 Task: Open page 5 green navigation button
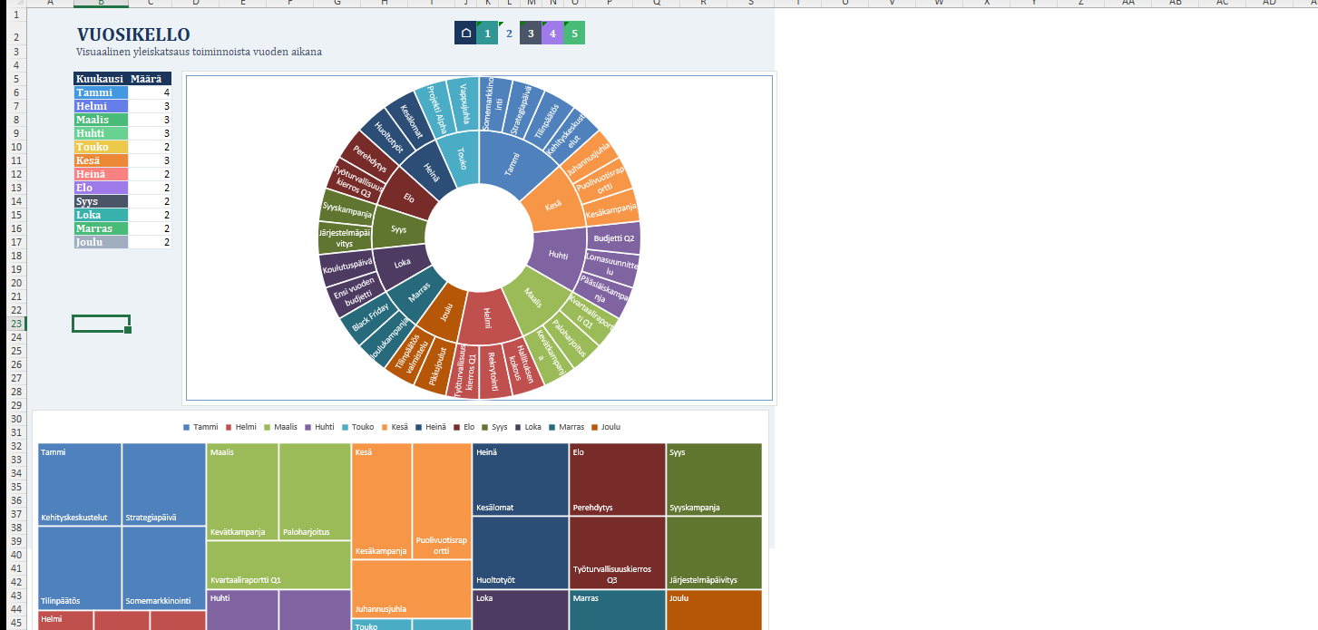[574, 34]
